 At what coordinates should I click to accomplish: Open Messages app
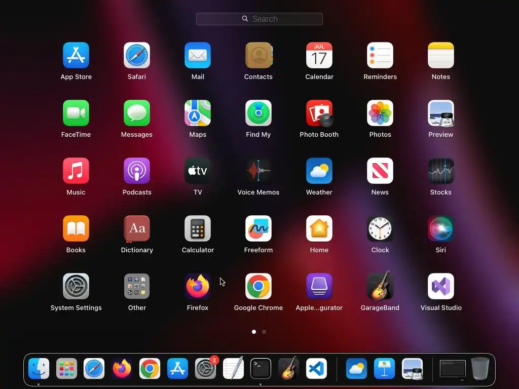(137, 113)
